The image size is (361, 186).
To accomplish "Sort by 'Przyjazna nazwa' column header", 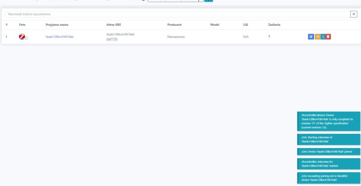I will [57, 25].
